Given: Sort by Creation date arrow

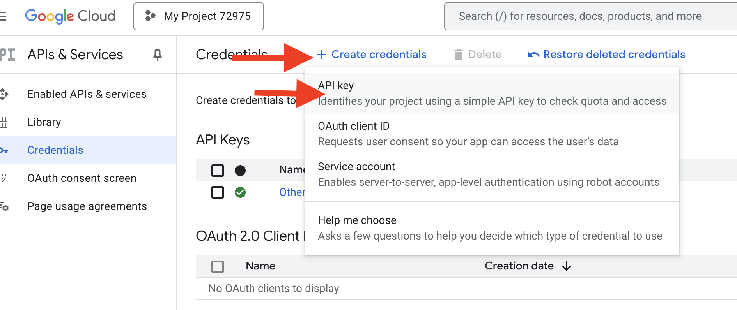Looking at the screenshot, I should coord(567,266).
